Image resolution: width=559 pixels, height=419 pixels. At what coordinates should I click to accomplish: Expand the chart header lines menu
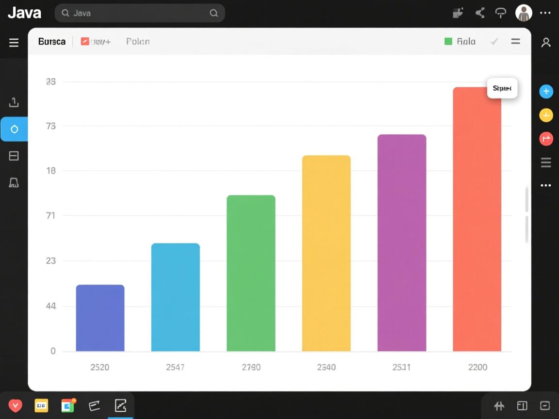tap(515, 42)
